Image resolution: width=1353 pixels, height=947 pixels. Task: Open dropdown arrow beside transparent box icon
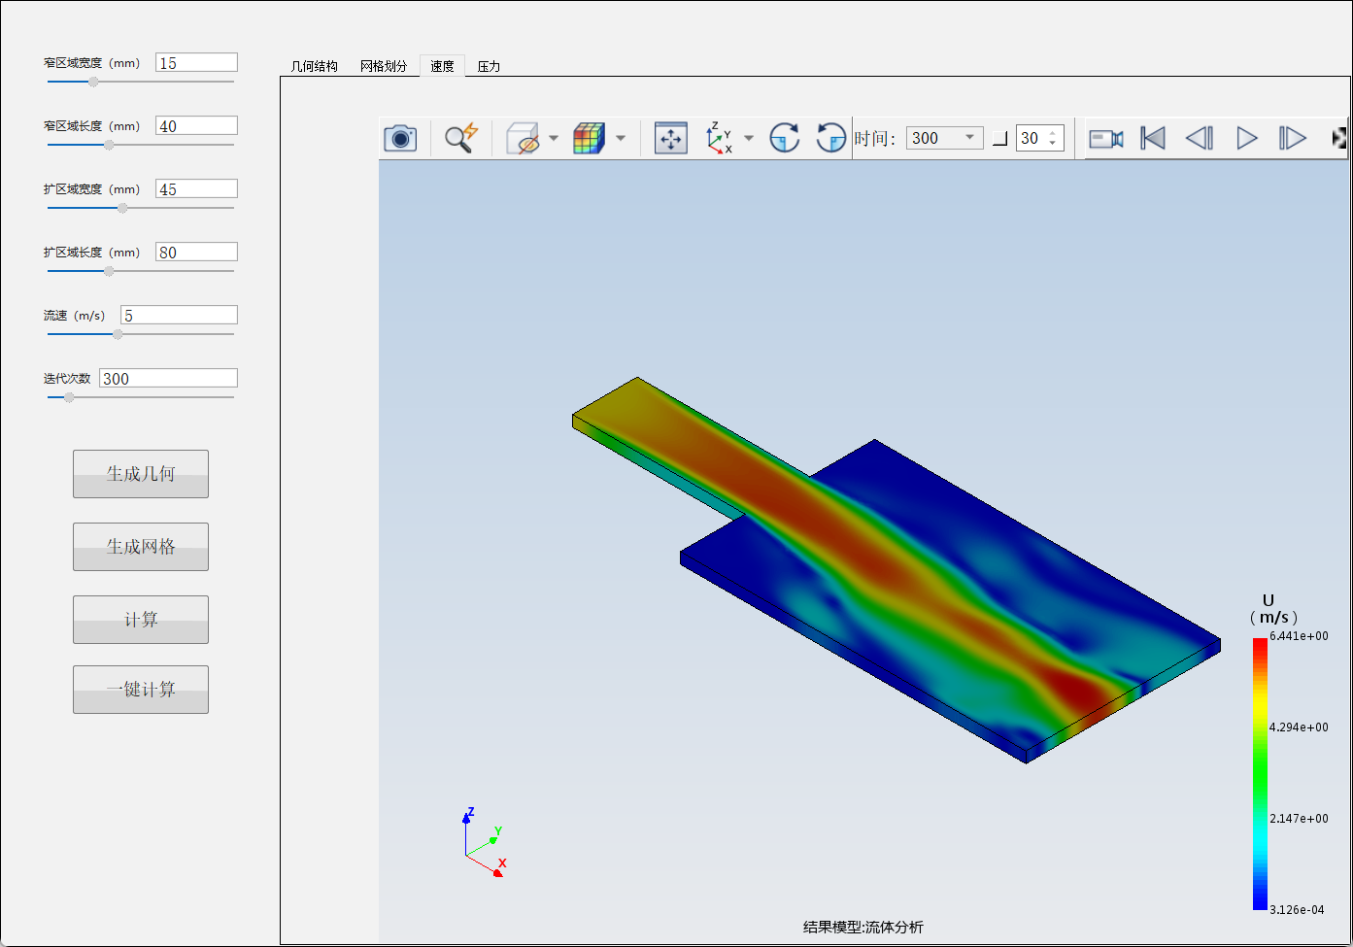[x=554, y=138]
